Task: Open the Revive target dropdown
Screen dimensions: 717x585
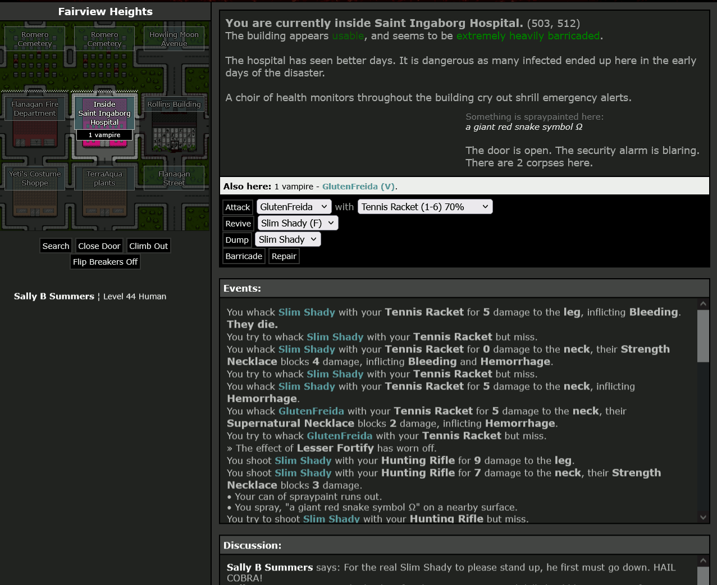Action: click(297, 223)
